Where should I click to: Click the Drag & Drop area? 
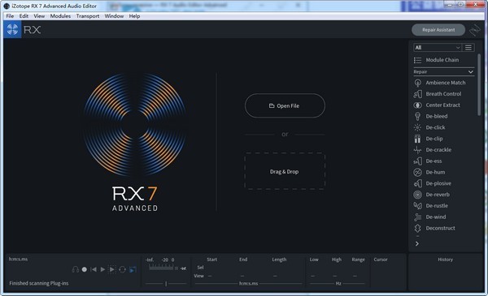pos(285,171)
